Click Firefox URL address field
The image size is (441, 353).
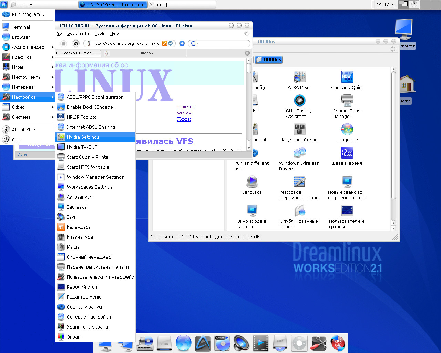126,43
